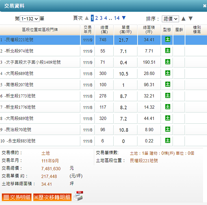Select the row 9 -民治段70地號

103,130
